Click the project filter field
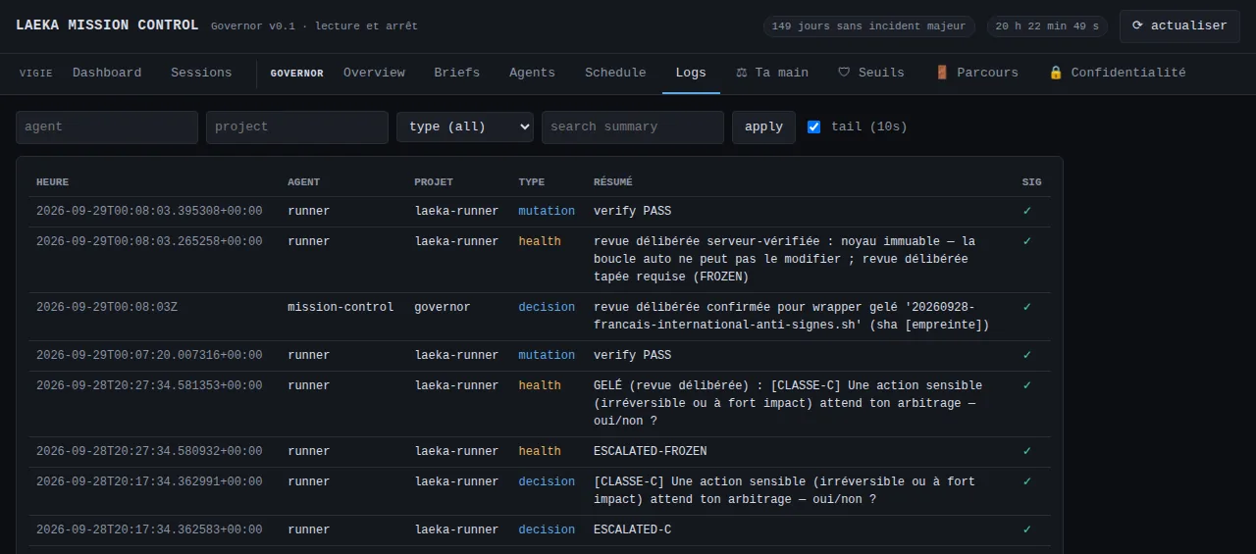This screenshot has width=1256, height=554. pyautogui.click(x=297, y=127)
